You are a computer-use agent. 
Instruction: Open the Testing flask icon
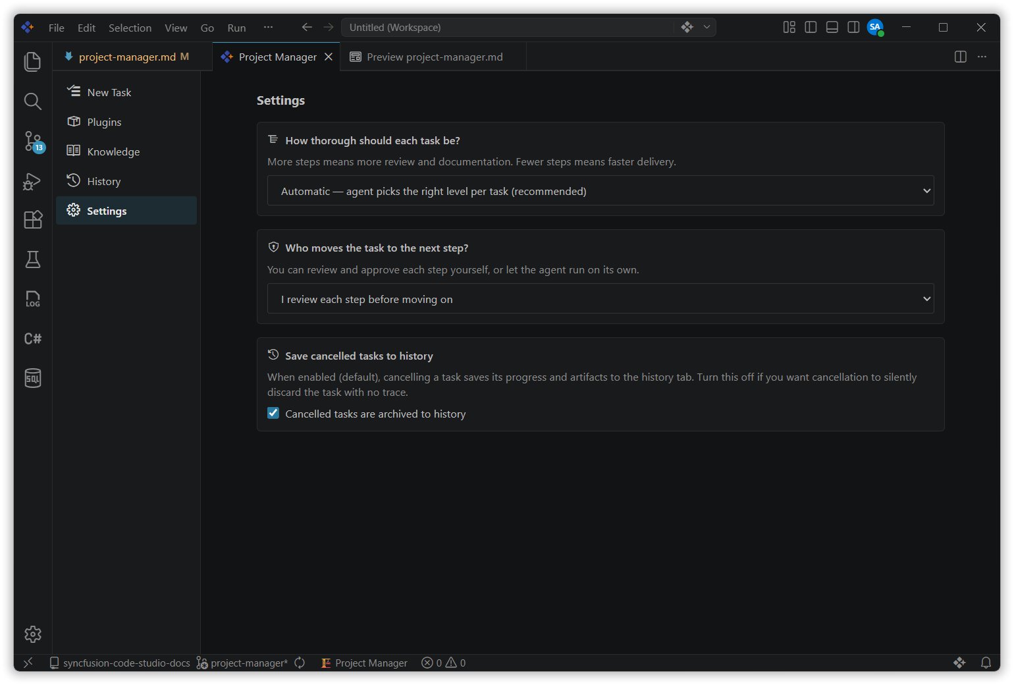point(32,260)
